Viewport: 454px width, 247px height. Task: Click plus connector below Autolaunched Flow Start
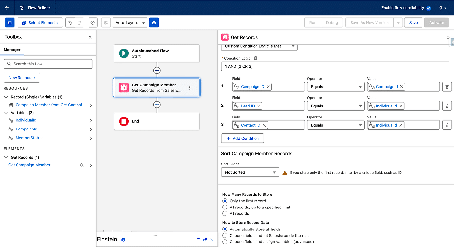pos(157,70)
